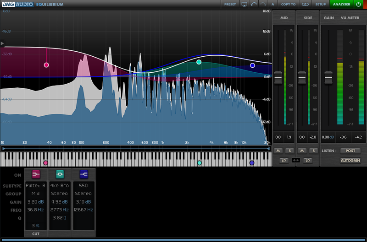Mute the Mid channel
This screenshot has width=367, height=242.
pyautogui.click(x=278, y=151)
